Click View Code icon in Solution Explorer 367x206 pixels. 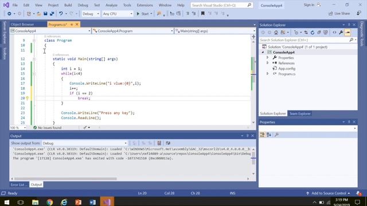(x=334, y=33)
